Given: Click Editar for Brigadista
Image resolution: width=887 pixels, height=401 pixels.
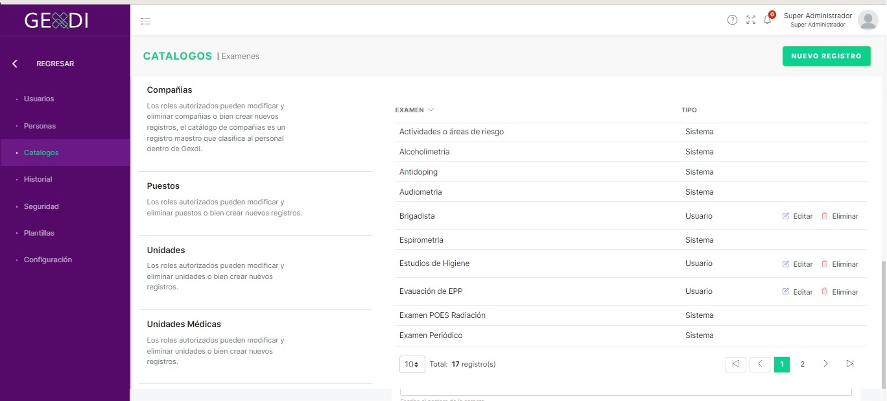Looking at the screenshot, I should pos(803,216).
